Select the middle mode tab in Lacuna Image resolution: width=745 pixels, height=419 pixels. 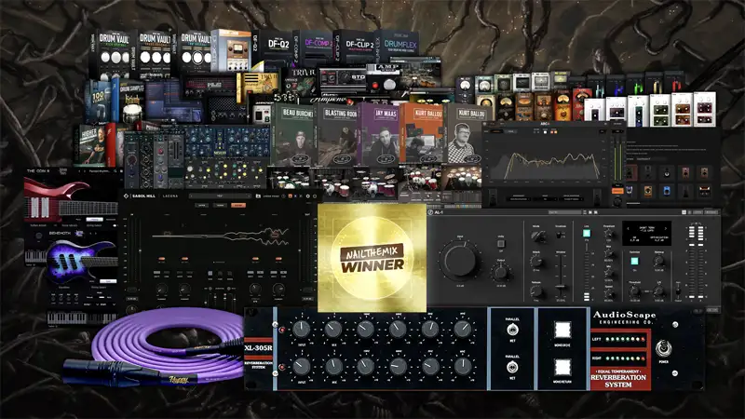click(x=220, y=205)
